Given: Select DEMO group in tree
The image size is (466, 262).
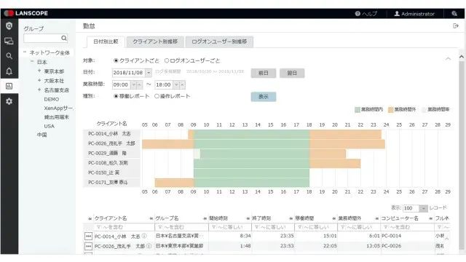Looking at the screenshot, I should pos(52,99).
